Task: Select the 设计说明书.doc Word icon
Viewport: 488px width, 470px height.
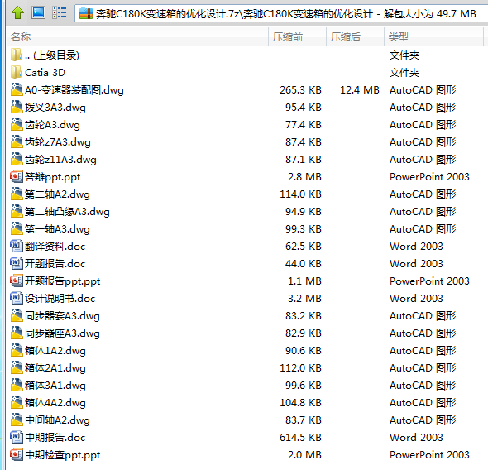Action: [x=17, y=298]
